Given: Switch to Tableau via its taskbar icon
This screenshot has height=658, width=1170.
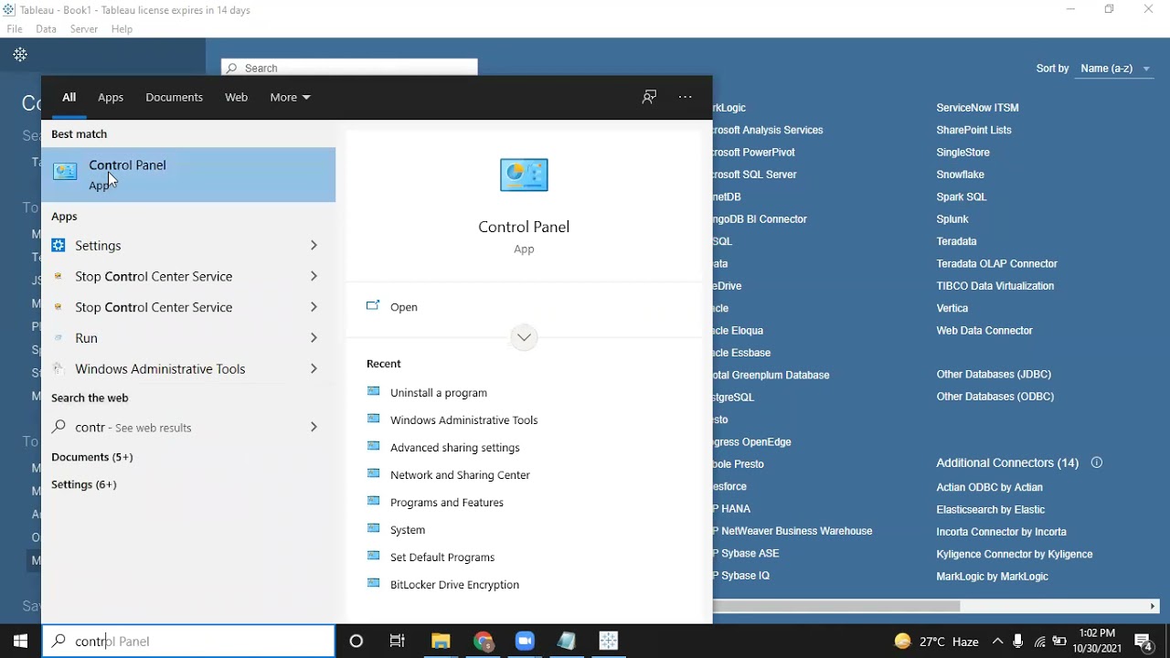Looking at the screenshot, I should point(609,642).
